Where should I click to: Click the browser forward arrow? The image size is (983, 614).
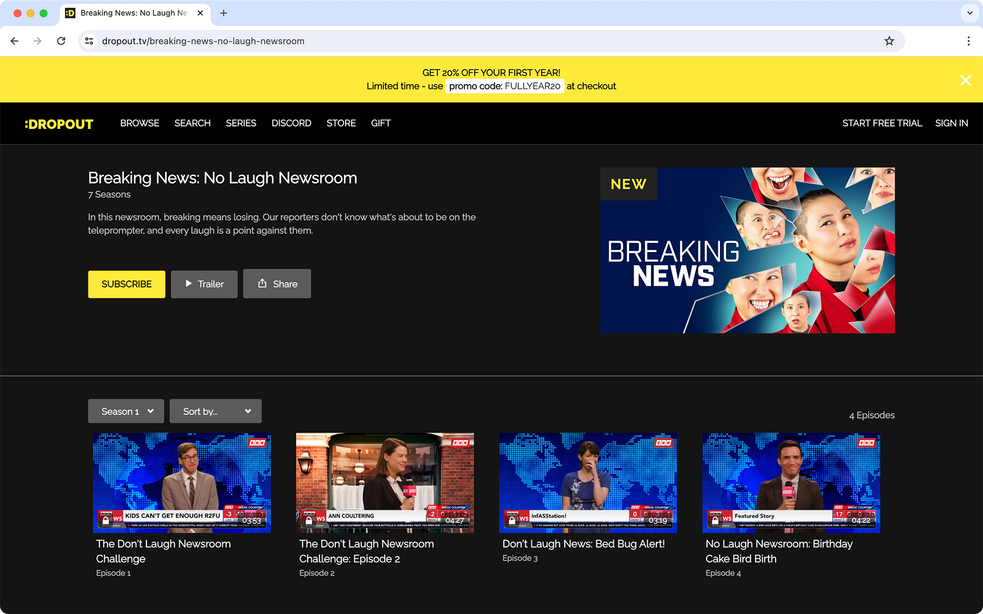[x=37, y=41]
